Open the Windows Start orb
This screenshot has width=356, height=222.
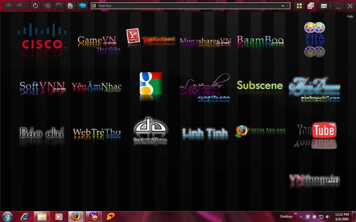(x=7, y=216)
